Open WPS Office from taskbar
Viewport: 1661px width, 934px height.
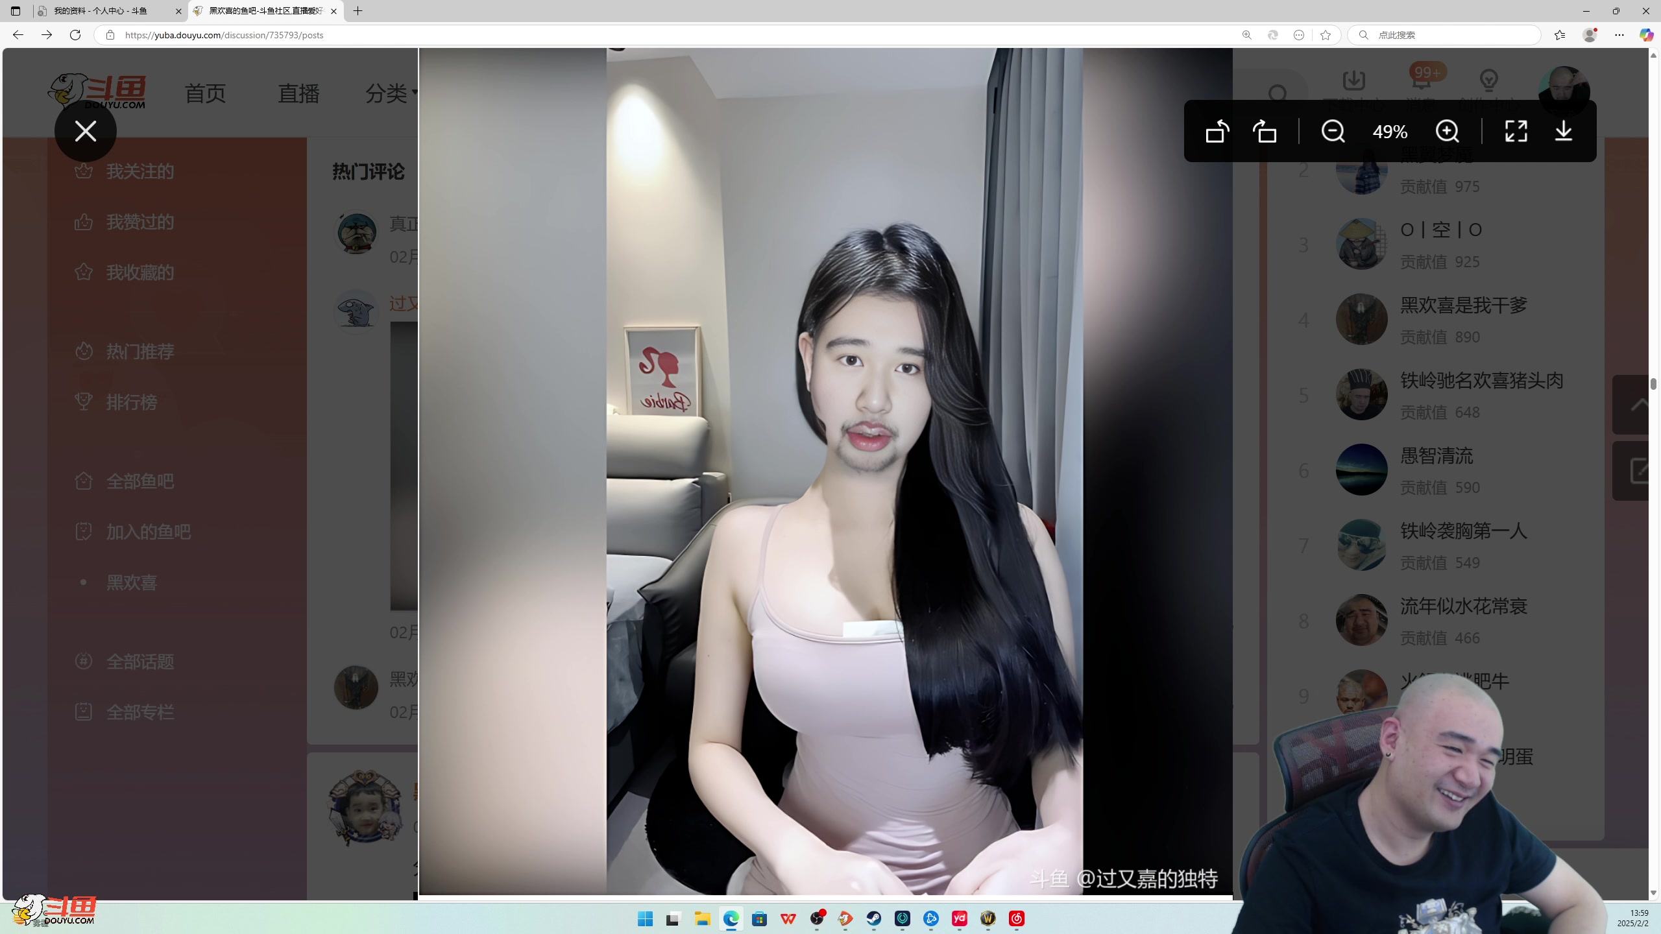tap(788, 918)
